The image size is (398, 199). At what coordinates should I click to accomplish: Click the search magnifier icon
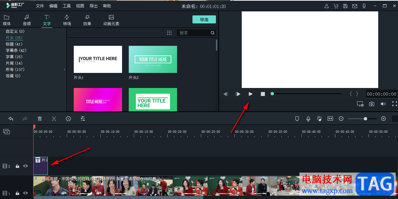[213, 33]
